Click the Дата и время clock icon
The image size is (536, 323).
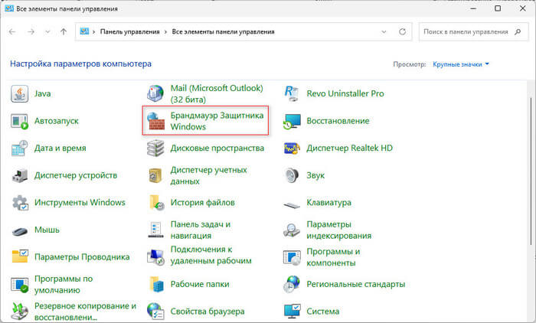[20, 148]
